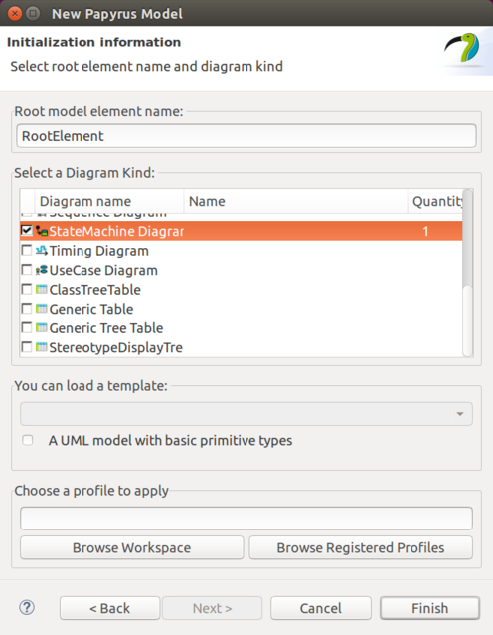493x635 pixels.
Task: Click the Root model element name field
Action: [x=246, y=136]
